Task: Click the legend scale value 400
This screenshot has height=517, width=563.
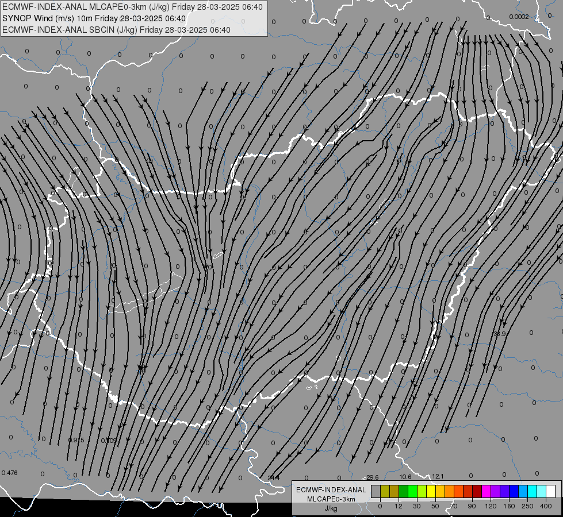Action: tap(545, 506)
